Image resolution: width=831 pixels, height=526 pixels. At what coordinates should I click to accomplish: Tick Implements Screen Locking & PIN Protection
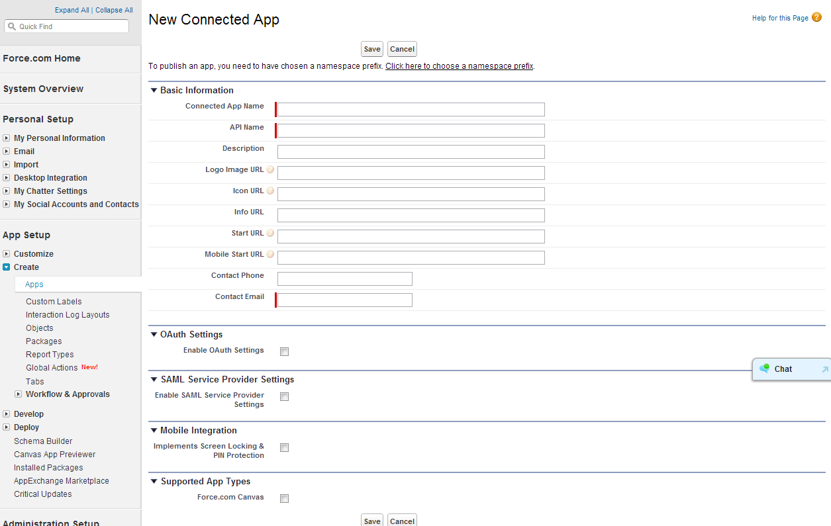pos(284,448)
